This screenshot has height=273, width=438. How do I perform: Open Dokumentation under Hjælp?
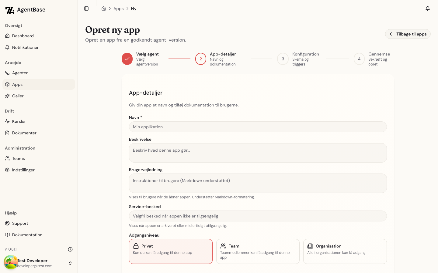coord(28,235)
